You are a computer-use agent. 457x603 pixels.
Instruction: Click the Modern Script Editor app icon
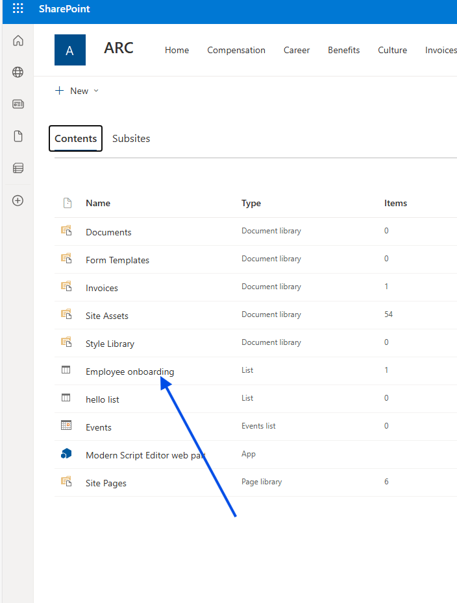coord(66,455)
